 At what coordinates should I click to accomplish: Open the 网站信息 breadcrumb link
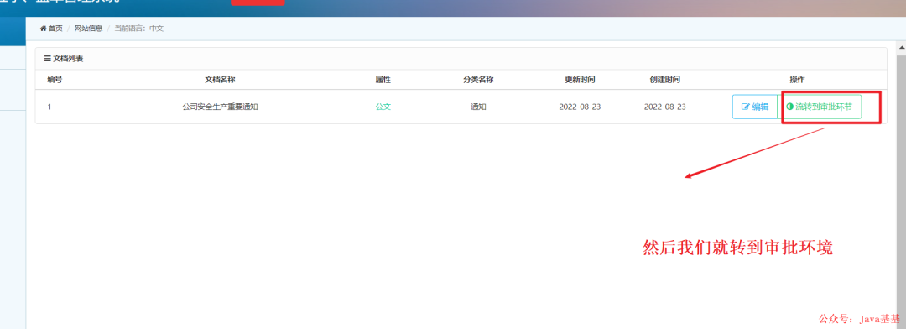pyautogui.click(x=88, y=29)
